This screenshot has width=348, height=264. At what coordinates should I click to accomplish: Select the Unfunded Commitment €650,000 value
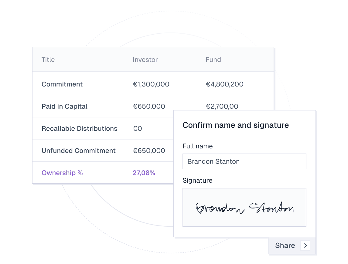[149, 151]
